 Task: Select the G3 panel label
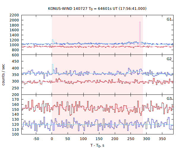point(169,99)
